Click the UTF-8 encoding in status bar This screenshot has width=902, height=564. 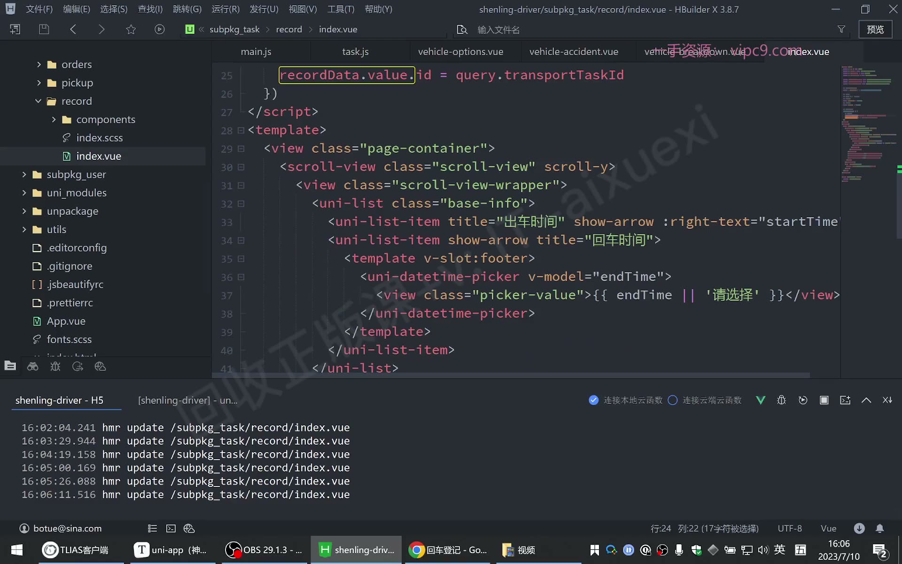click(790, 528)
